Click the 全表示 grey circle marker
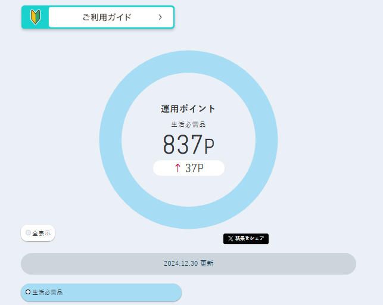Screen dimensions: 383x305 (28, 233)
